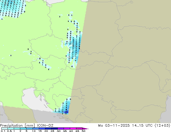Click the '(12+03)' forecast run label
Image resolution: width=171 pixels, height=132 pixels.
click(x=162, y=126)
